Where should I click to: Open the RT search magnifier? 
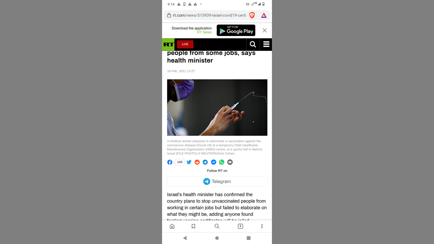coord(253,44)
